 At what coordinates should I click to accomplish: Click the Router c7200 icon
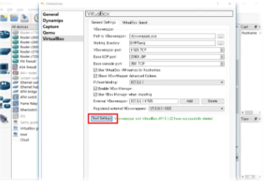pos(15,56)
